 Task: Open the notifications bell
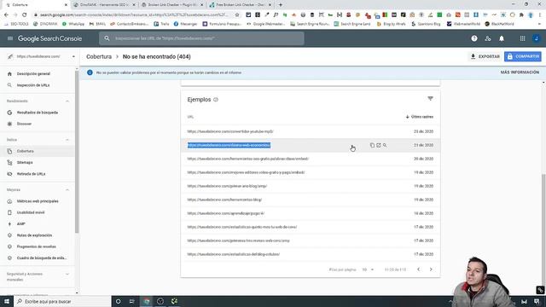502,38
